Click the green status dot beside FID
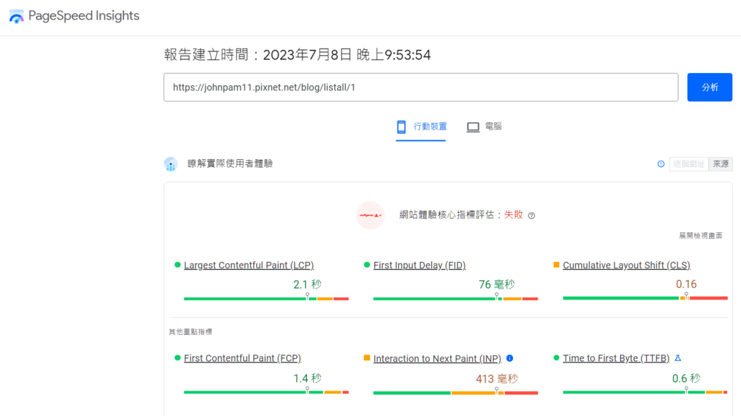 click(x=367, y=265)
